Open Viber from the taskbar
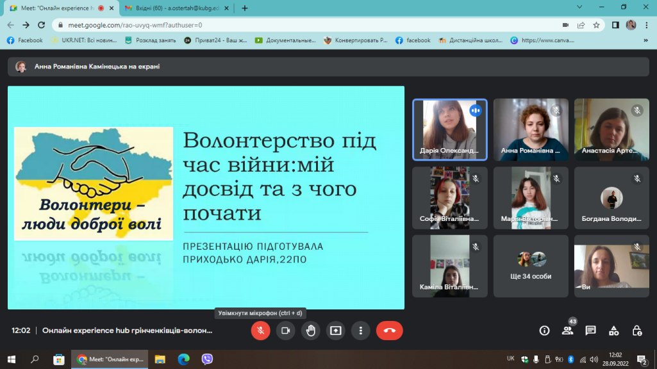 (207, 359)
